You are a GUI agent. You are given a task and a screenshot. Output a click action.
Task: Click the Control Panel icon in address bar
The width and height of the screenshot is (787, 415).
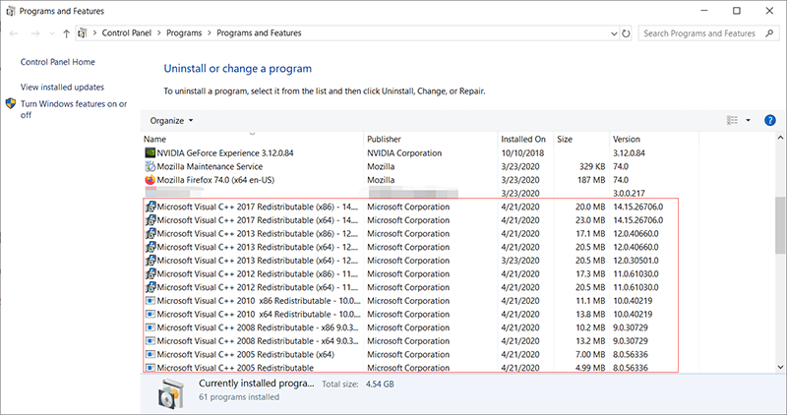[83, 33]
